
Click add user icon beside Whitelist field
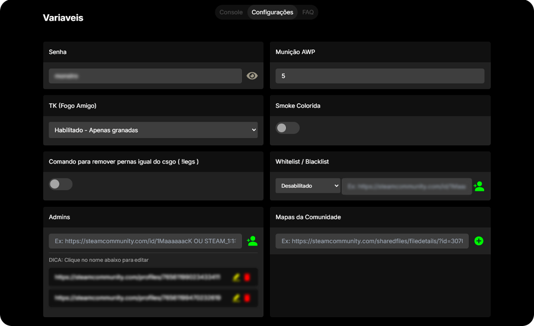479,186
